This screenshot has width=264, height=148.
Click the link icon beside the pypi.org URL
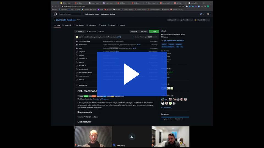(162, 41)
